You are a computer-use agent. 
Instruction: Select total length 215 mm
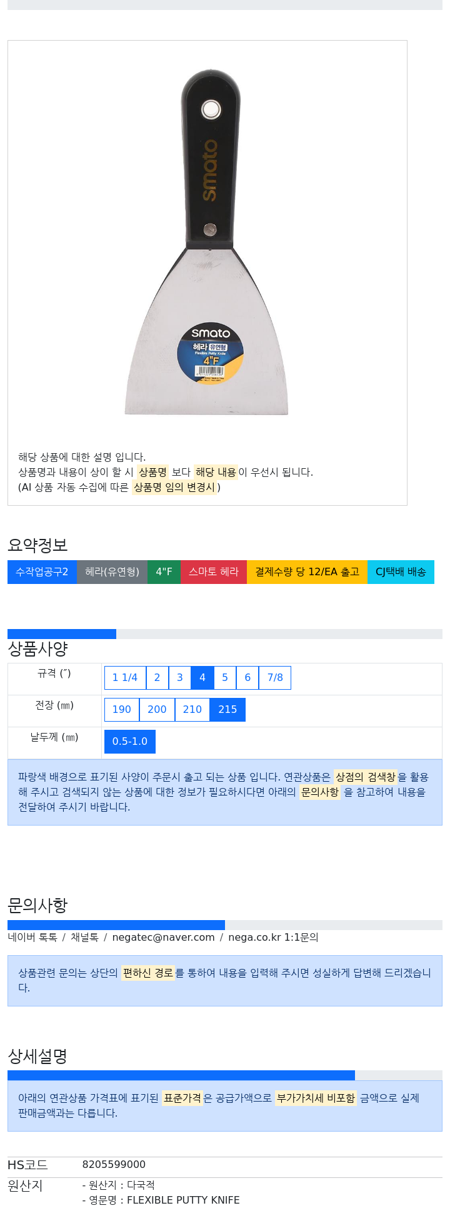click(227, 709)
